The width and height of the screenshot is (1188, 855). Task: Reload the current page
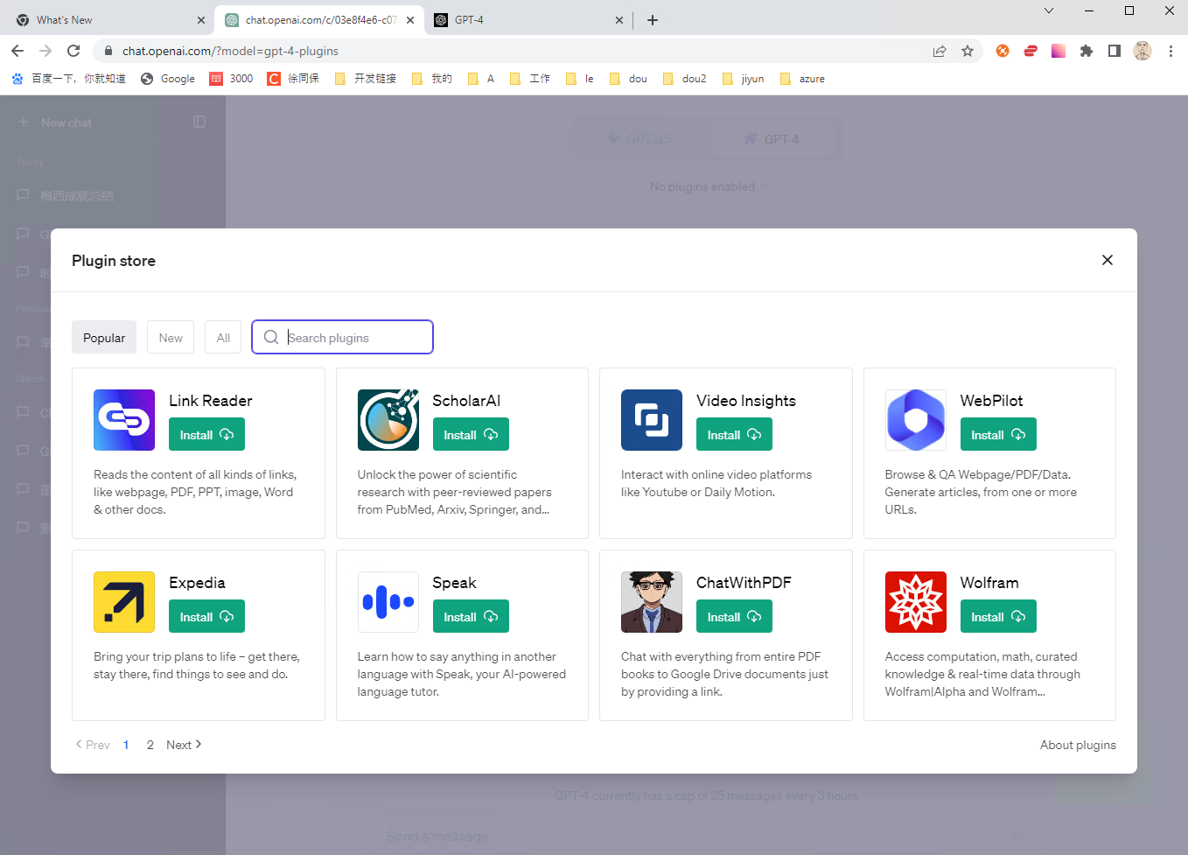(73, 51)
